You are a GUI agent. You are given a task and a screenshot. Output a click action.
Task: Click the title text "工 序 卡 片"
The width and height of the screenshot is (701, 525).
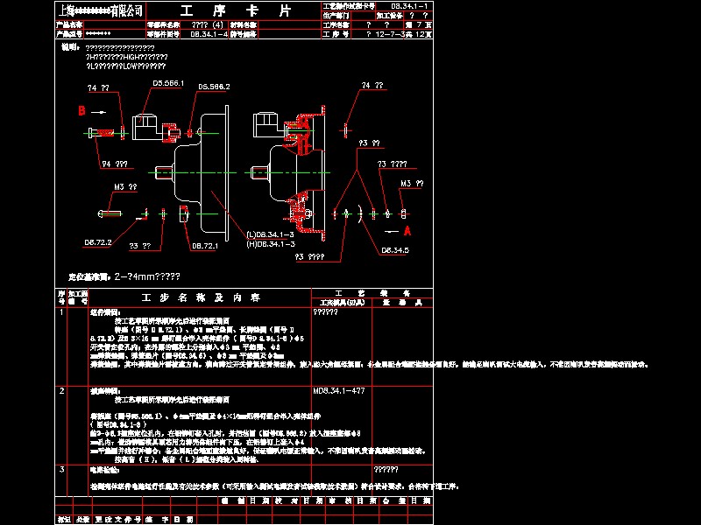tap(236, 10)
